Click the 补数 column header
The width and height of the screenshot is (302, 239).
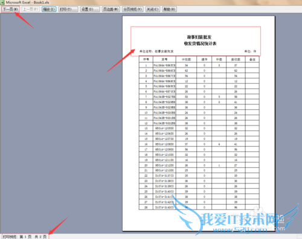pyautogui.click(x=219, y=59)
